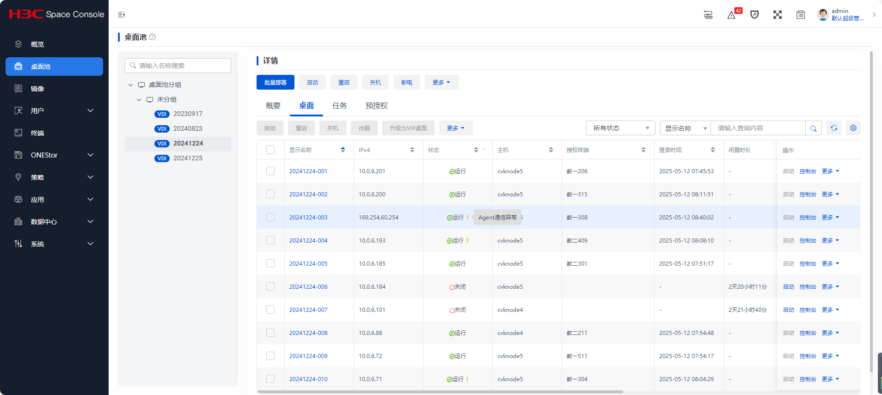Click the refresh icon above the table
Screen dimensions: 882x395
pos(834,128)
